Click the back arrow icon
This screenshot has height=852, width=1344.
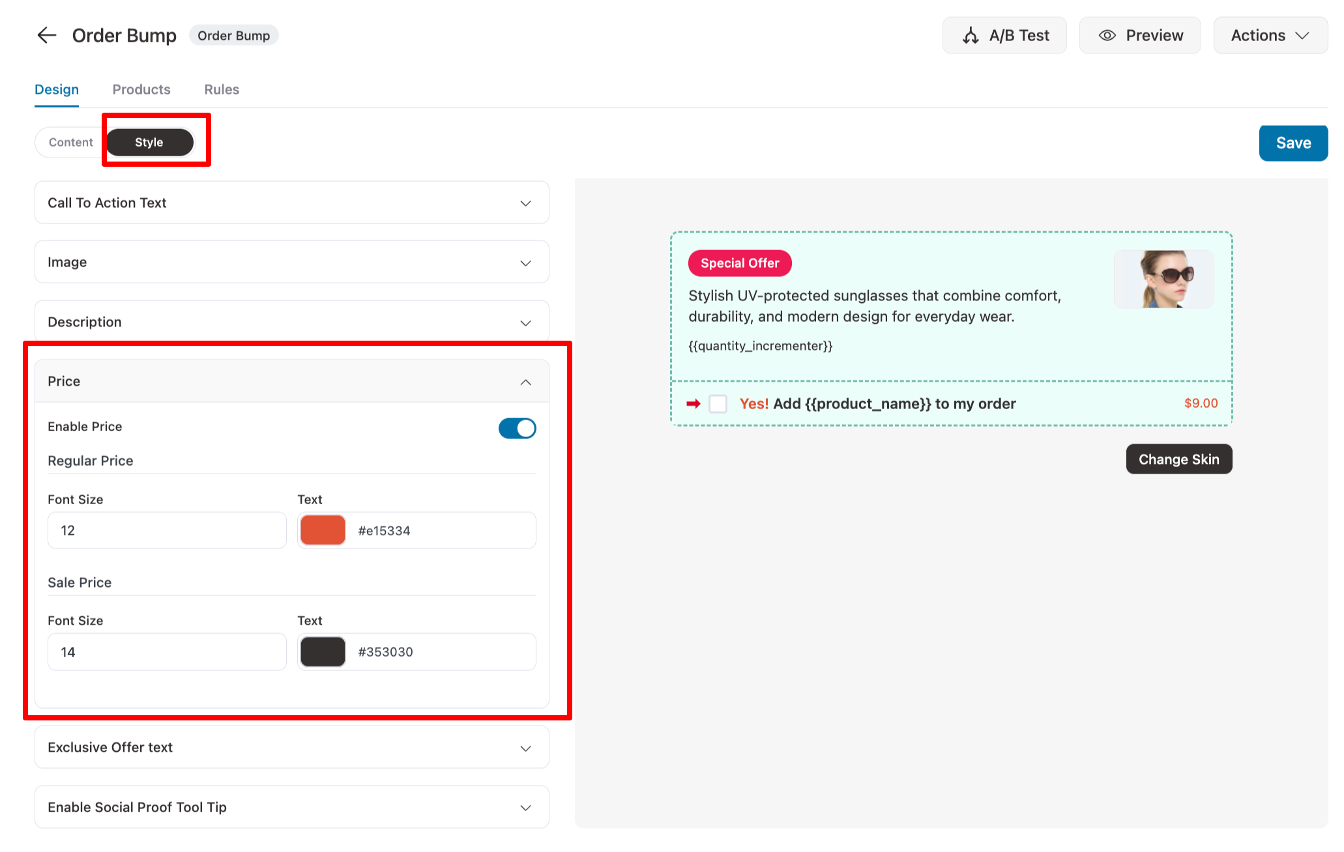(47, 35)
